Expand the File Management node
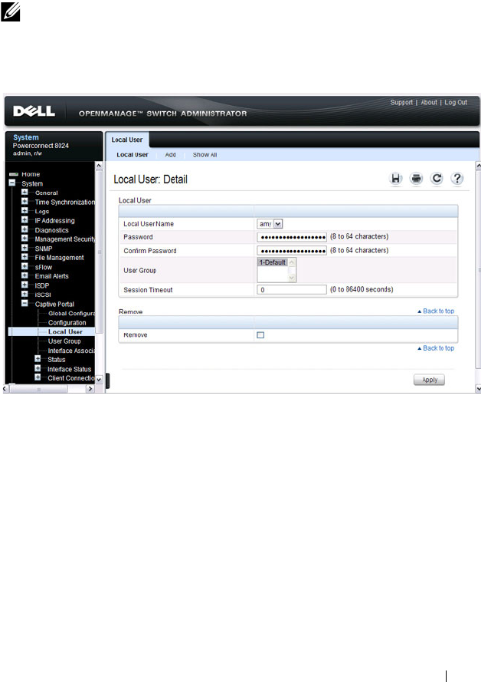Viewport: 491px width, 682px height. click(25, 257)
